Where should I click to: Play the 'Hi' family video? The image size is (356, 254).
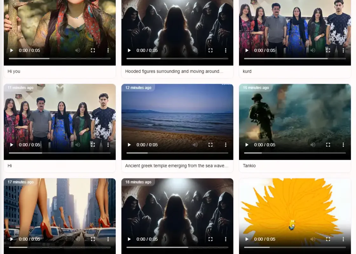[x=12, y=145]
